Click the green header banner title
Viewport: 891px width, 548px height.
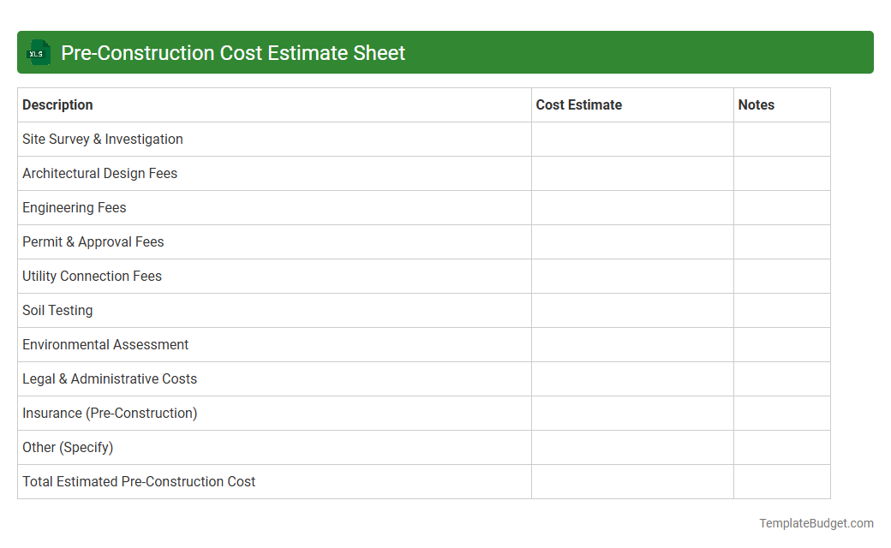(231, 52)
